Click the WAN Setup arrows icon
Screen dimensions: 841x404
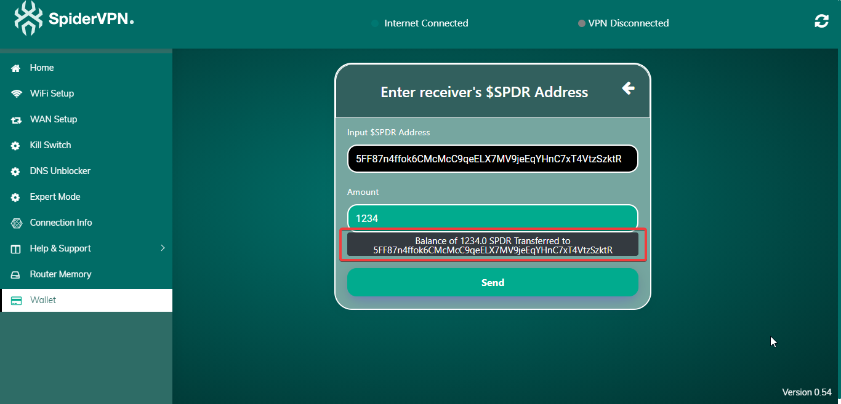tap(16, 120)
